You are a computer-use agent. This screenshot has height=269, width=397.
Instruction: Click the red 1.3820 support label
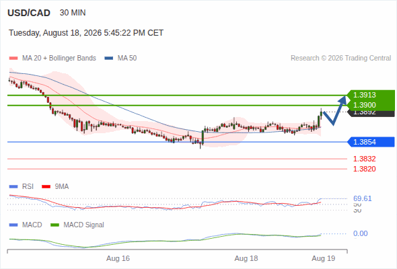click(364, 169)
